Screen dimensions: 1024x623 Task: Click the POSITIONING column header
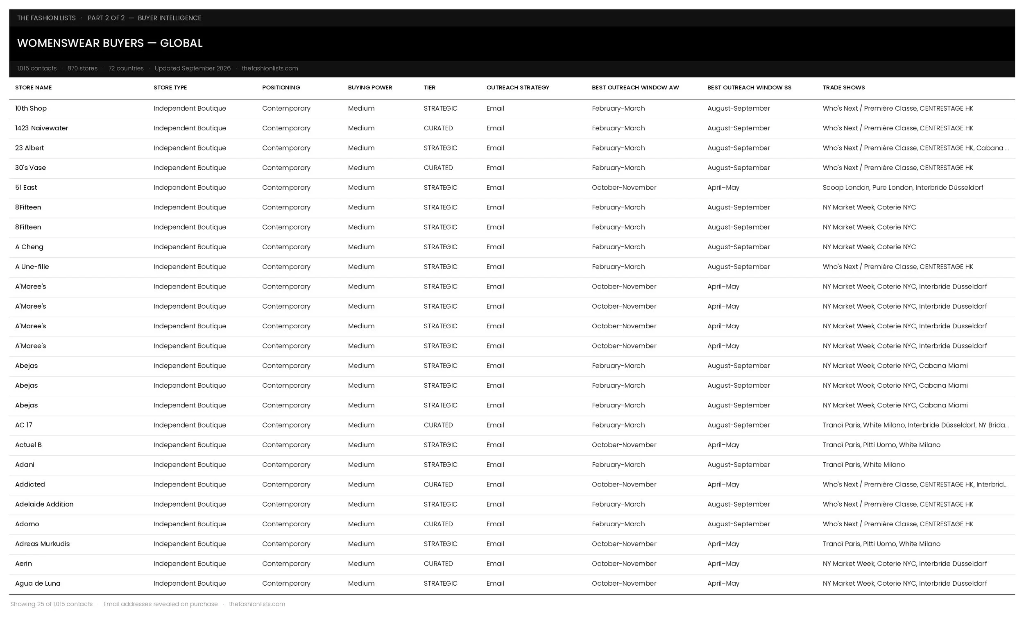click(x=281, y=87)
